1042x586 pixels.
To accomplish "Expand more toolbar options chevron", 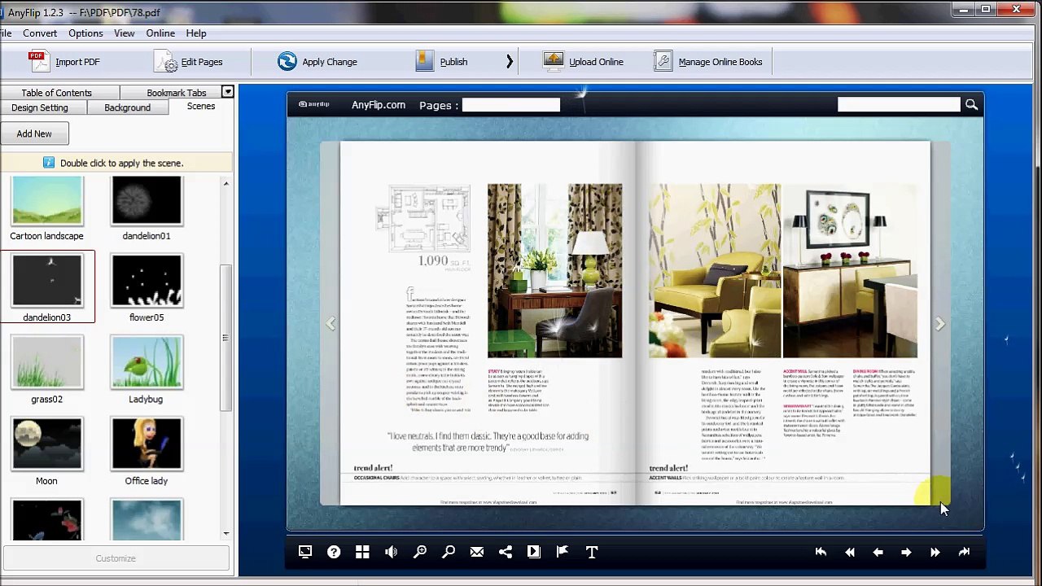I will (510, 62).
